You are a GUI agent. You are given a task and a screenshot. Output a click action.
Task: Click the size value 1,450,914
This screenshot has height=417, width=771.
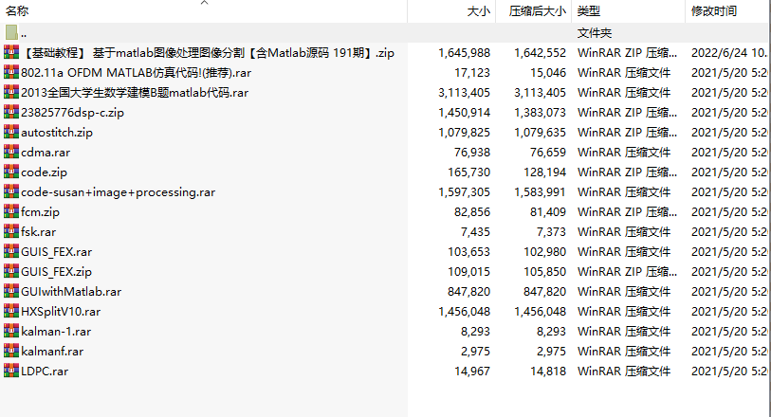click(464, 113)
